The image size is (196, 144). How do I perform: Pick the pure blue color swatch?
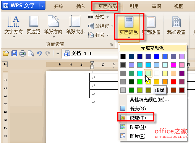click(157, 57)
